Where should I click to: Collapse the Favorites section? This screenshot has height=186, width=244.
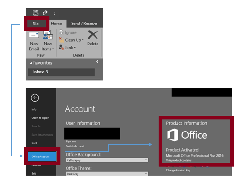coord(31,63)
